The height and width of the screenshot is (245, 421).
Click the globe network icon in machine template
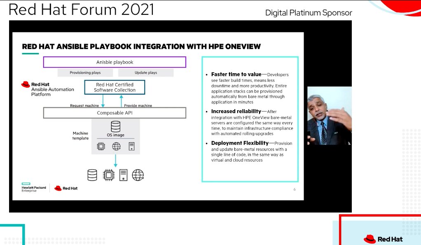116,146
